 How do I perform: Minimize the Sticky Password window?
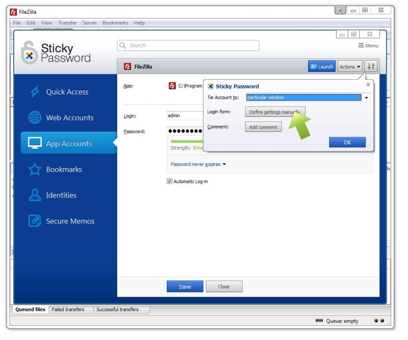click(342, 34)
